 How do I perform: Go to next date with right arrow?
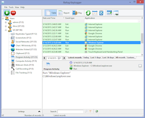click(64, 58)
